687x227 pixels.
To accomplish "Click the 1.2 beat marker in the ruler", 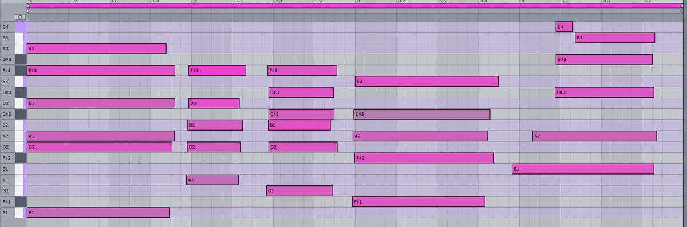I will tap(73, 2).
